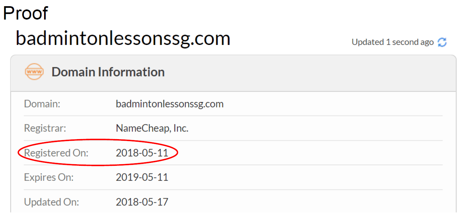Screen dimensions: 458x216
Task: Select the 2018-05-11 registration date
Action: click(142, 153)
